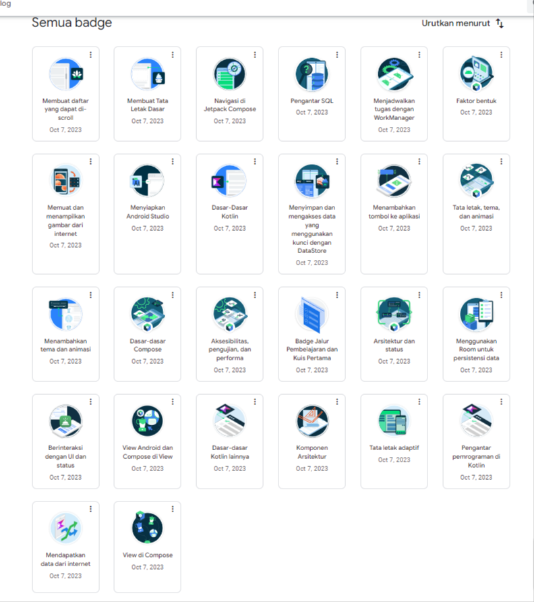The width and height of the screenshot is (534, 602).
Task: Click the Faktor bentuk badge icon
Action: [x=477, y=74]
